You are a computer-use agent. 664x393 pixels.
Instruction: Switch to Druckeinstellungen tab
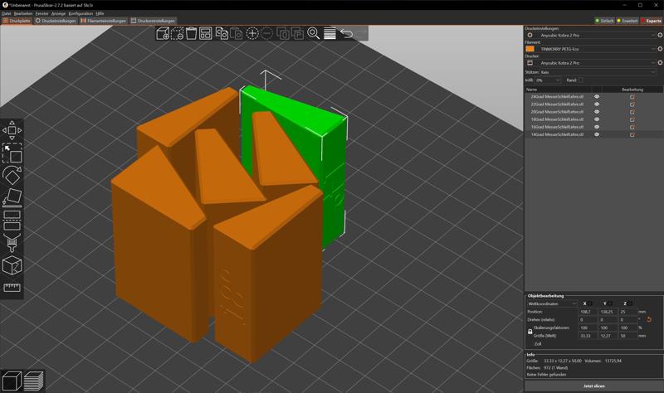(56, 21)
